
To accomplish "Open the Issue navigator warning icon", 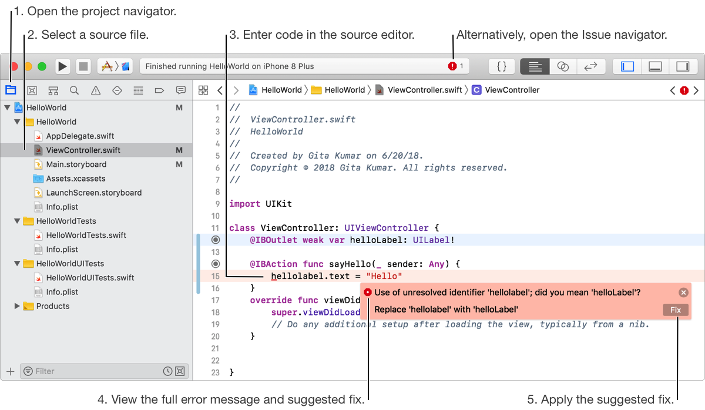I will click(x=96, y=90).
